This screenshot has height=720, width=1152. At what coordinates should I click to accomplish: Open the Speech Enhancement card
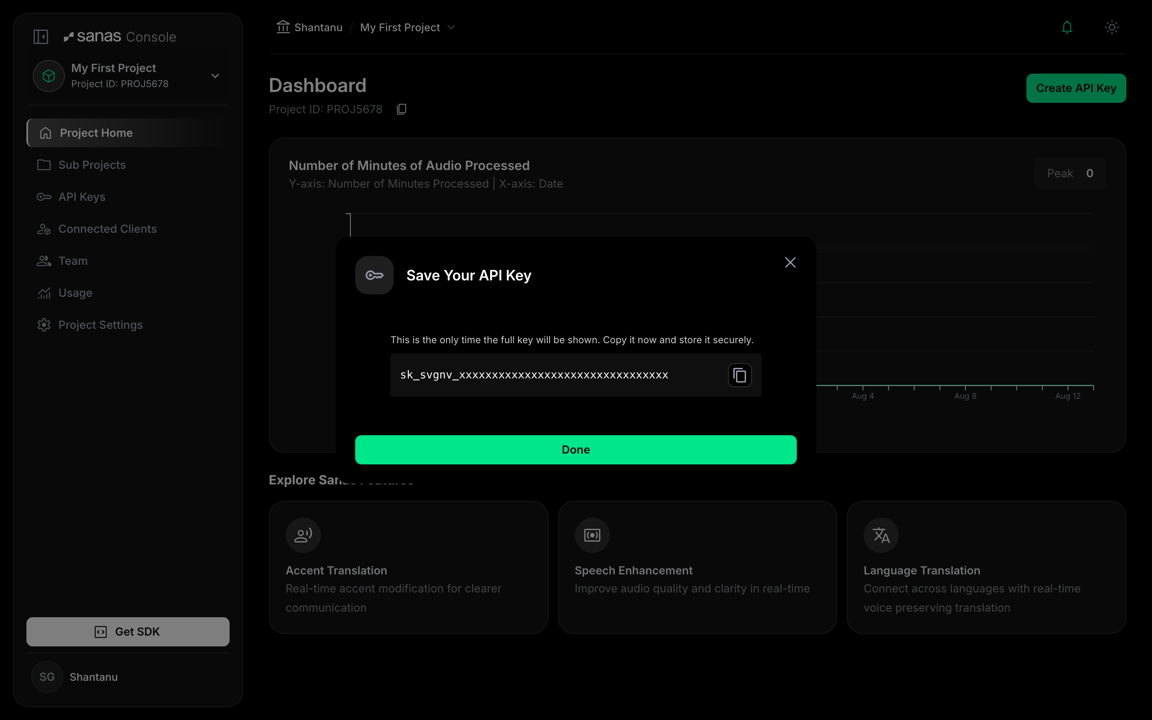click(697, 567)
